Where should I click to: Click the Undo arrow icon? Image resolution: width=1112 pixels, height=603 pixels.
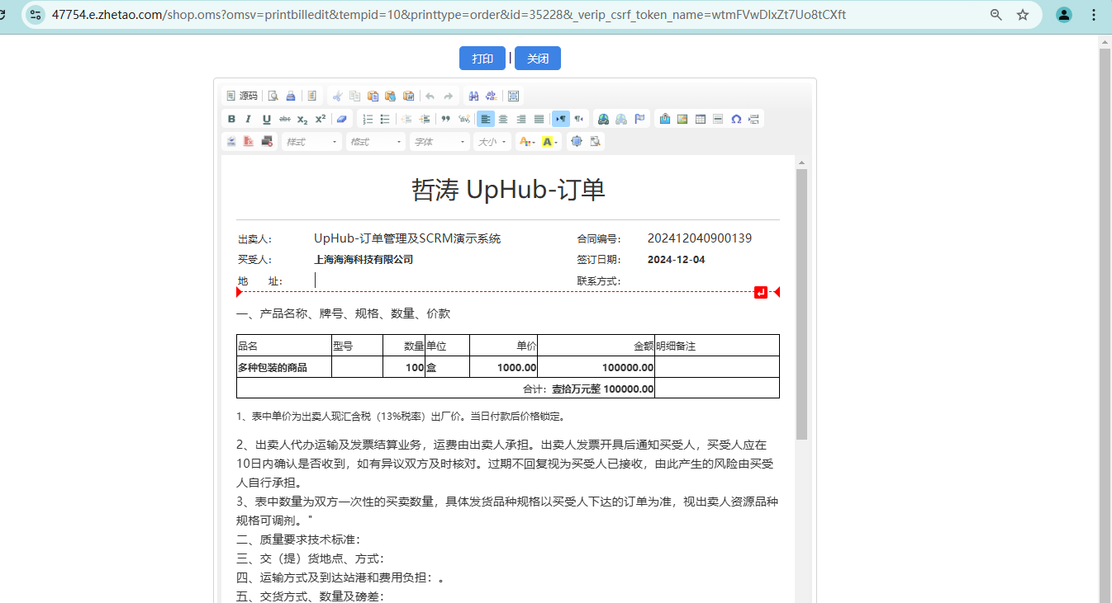pyautogui.click(x=430, y=96)
